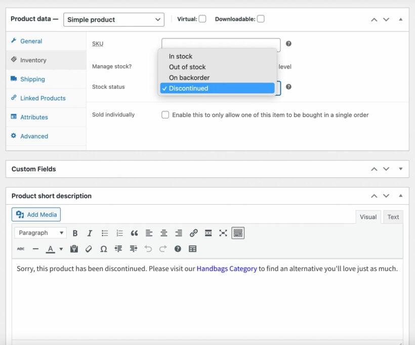Expand the Custom Fields panel
The image size is (415, 345).
401,169
